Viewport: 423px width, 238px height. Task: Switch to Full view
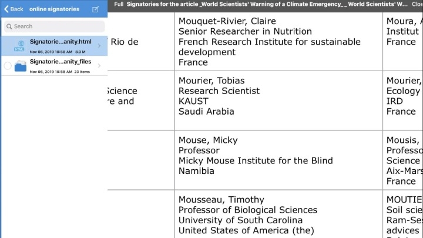(x=119, y=4)
